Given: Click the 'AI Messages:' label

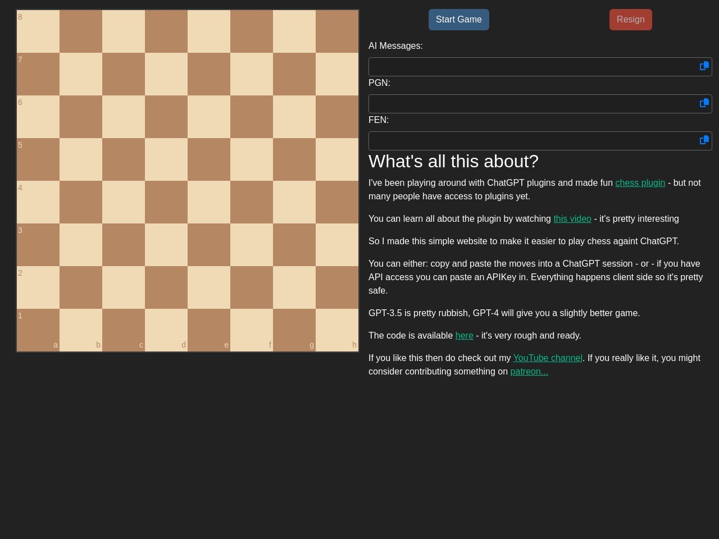Looking at the screenshot, I should pos(395,46).
